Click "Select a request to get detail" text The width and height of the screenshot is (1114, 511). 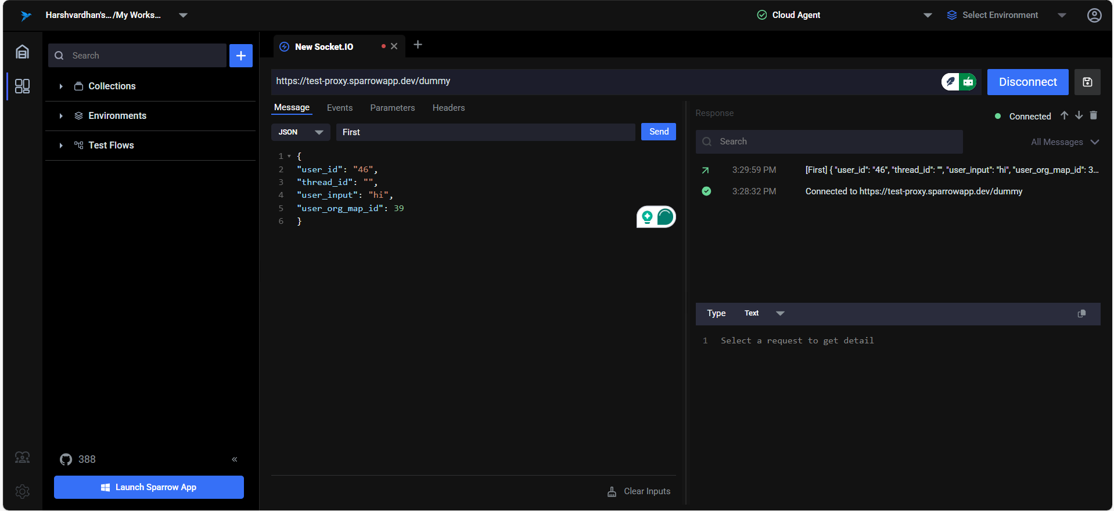point(797,340)
